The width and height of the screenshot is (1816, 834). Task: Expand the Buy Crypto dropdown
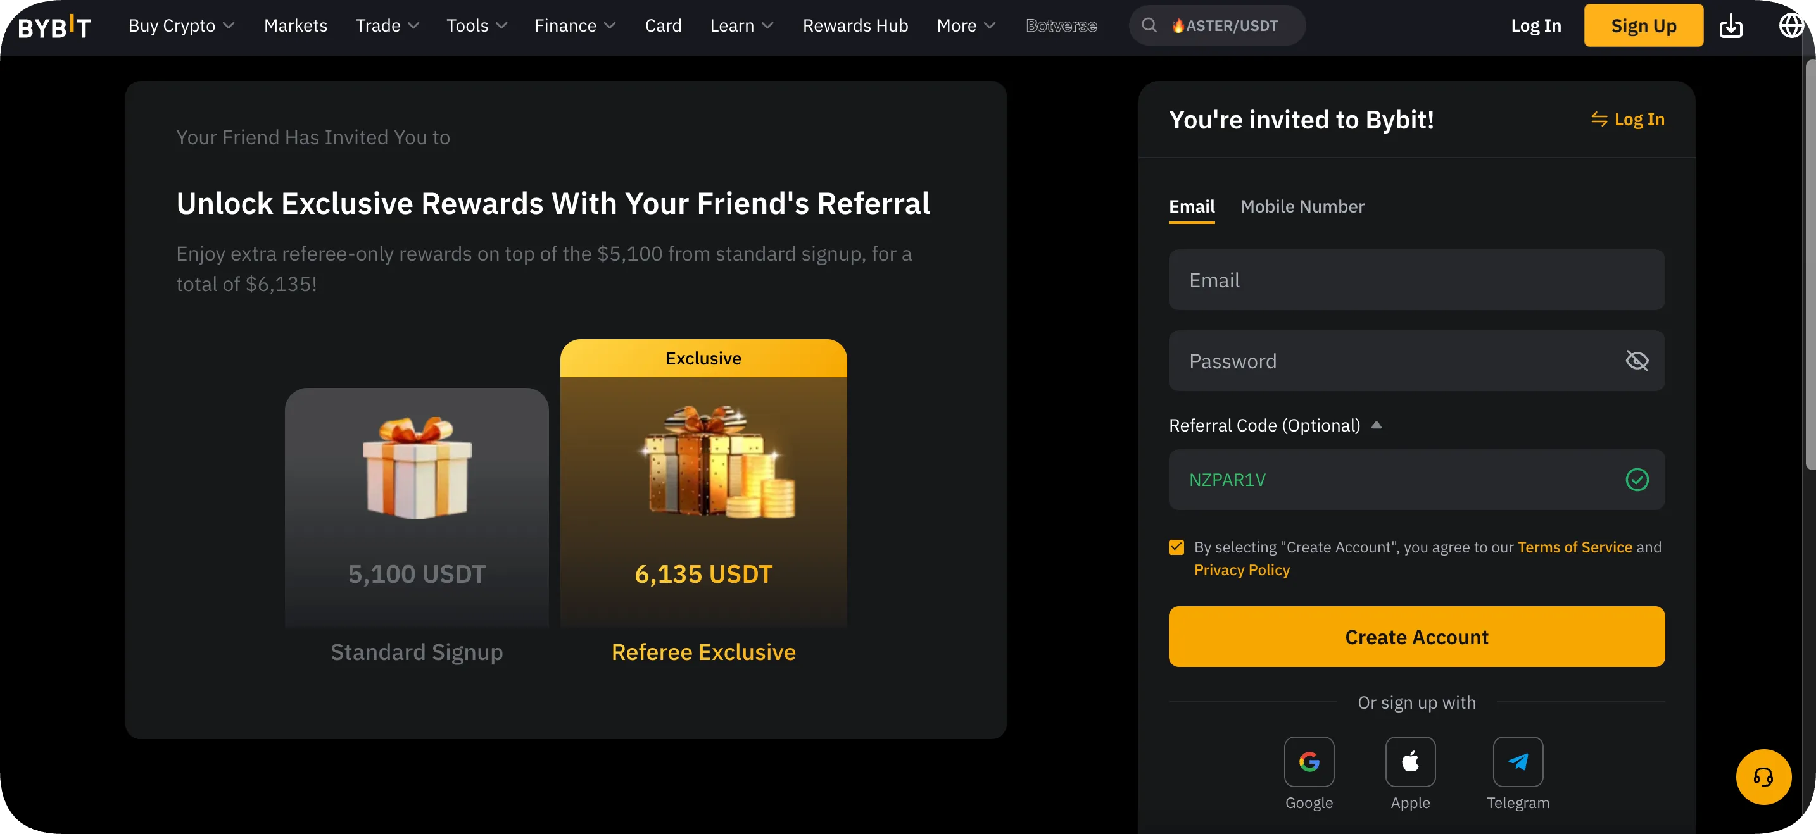(180, 26)
